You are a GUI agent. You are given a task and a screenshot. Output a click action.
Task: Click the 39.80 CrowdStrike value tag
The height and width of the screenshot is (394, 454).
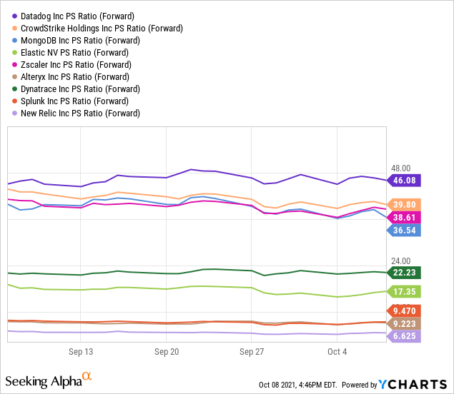pos(403,204)
